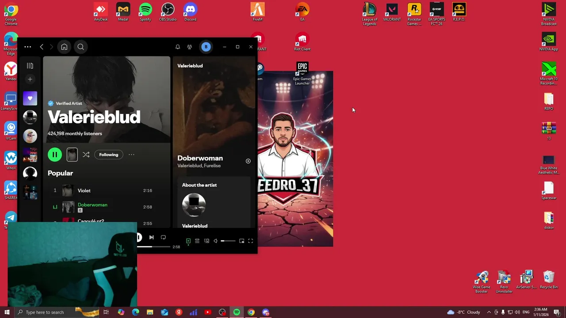The width and height of the screenshot is (566, 318).
Task: Adjust the Spotify volume slider
Action: pyautogui.click(x=228, y=241)
